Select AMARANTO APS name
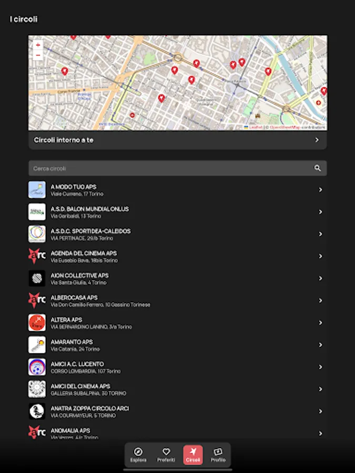The image size is (355, 473). [72, 342]
